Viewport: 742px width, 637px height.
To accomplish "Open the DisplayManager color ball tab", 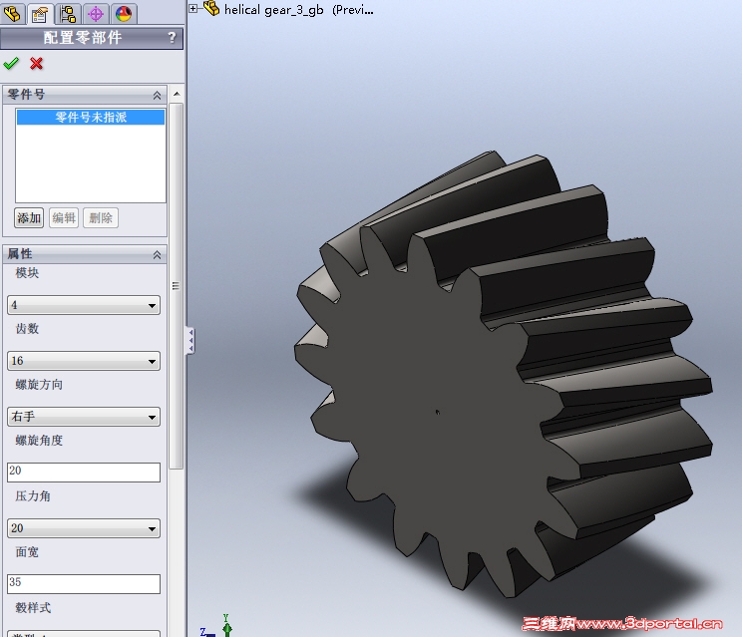I will 124,13.
